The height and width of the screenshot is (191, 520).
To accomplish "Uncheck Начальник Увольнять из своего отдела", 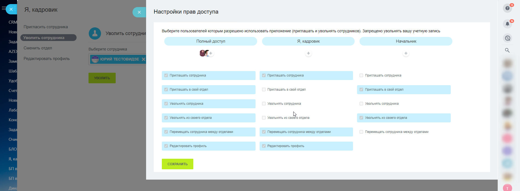I will (x=361, y=118).
